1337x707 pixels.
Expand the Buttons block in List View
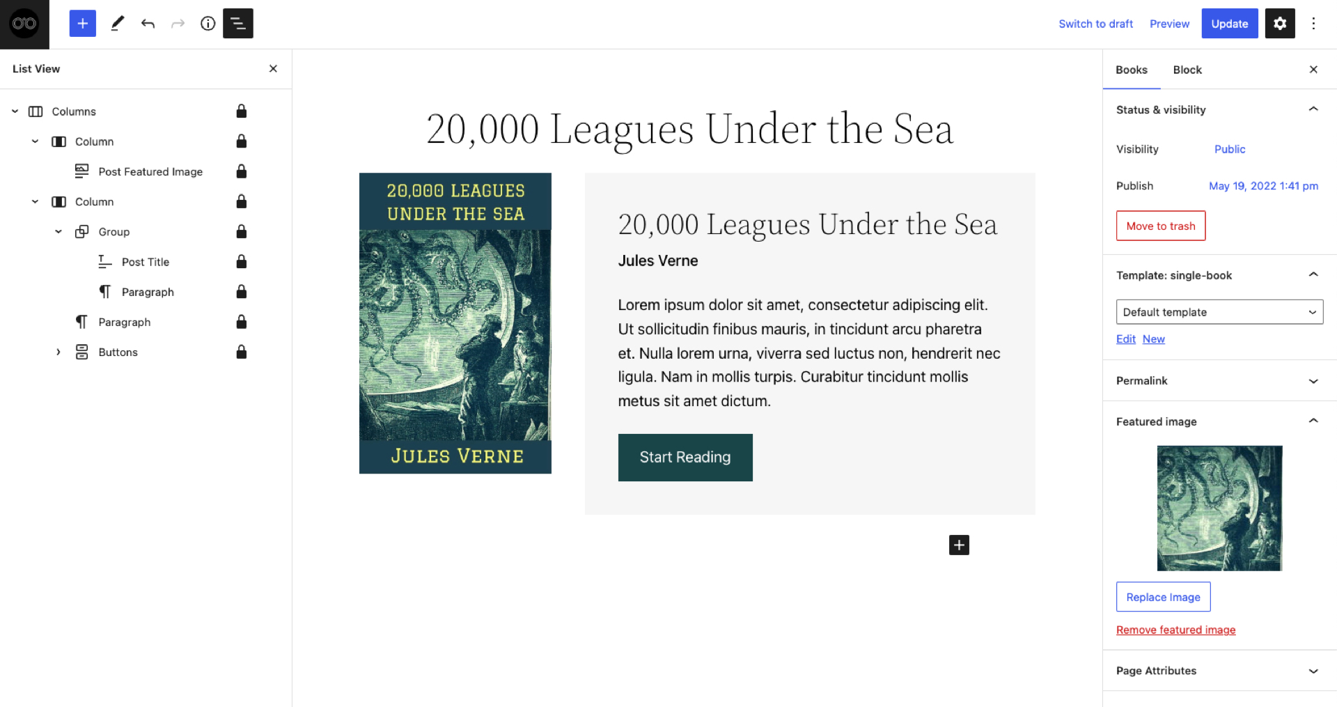tap(58, 352)
